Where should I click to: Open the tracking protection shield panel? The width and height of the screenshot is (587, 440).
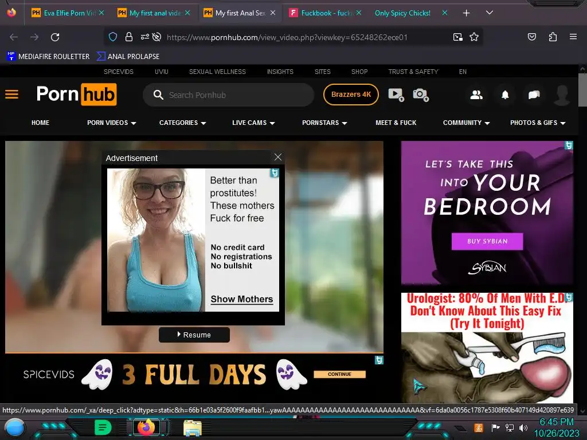click(113, 37)
